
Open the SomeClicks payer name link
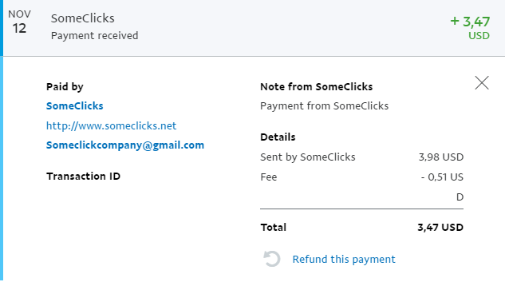[x=75, y=105]
